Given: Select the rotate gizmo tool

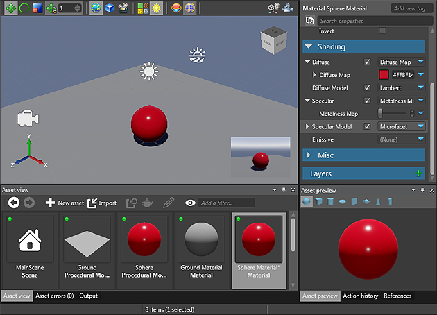Looking at the screenshot, I should 24,8.
